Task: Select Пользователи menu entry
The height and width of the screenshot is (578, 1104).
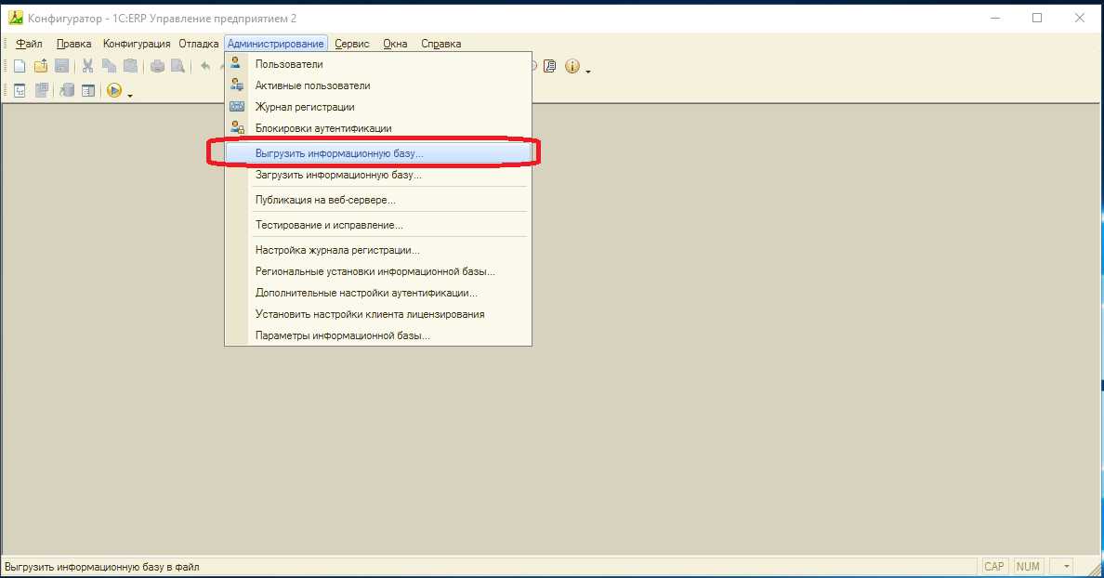Action: point(378,64)
